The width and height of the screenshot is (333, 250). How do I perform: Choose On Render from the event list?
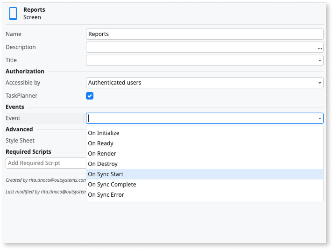point(205,154)
